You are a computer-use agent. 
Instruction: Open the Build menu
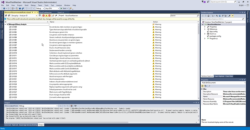click(x=26, y=5)
